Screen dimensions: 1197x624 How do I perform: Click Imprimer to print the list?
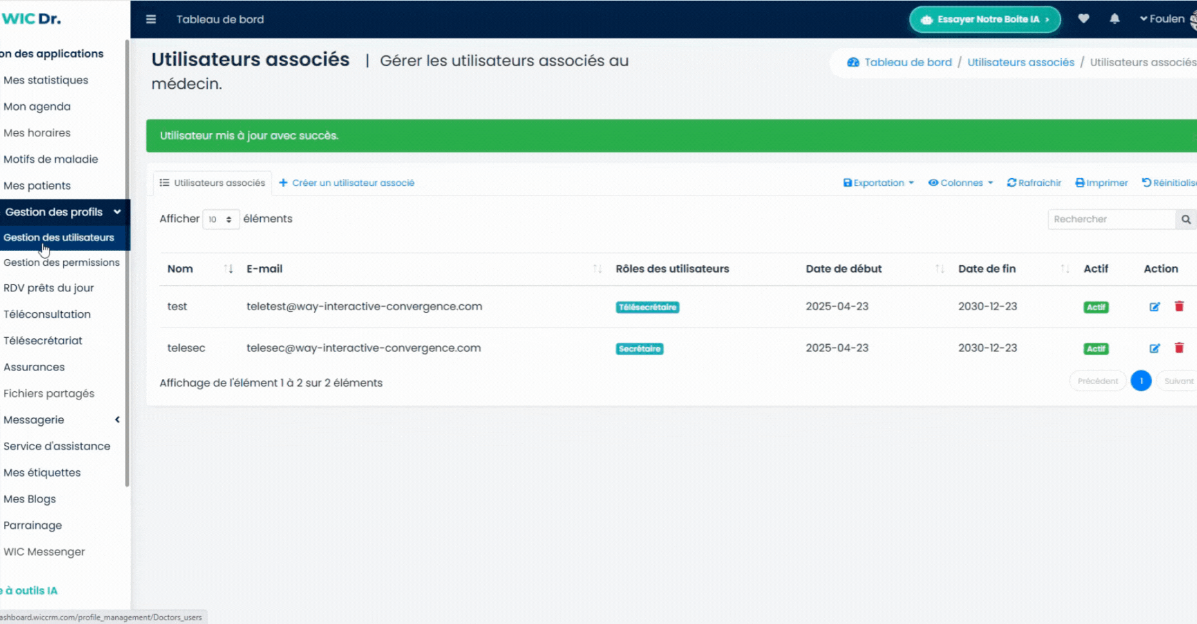click(x=1102, y=183)
